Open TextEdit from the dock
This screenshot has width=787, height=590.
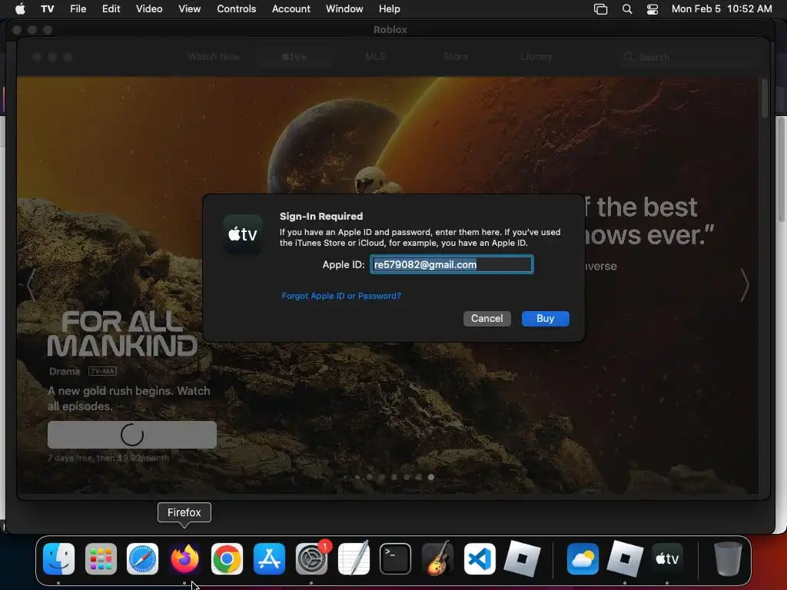click(x=354, y=559)
